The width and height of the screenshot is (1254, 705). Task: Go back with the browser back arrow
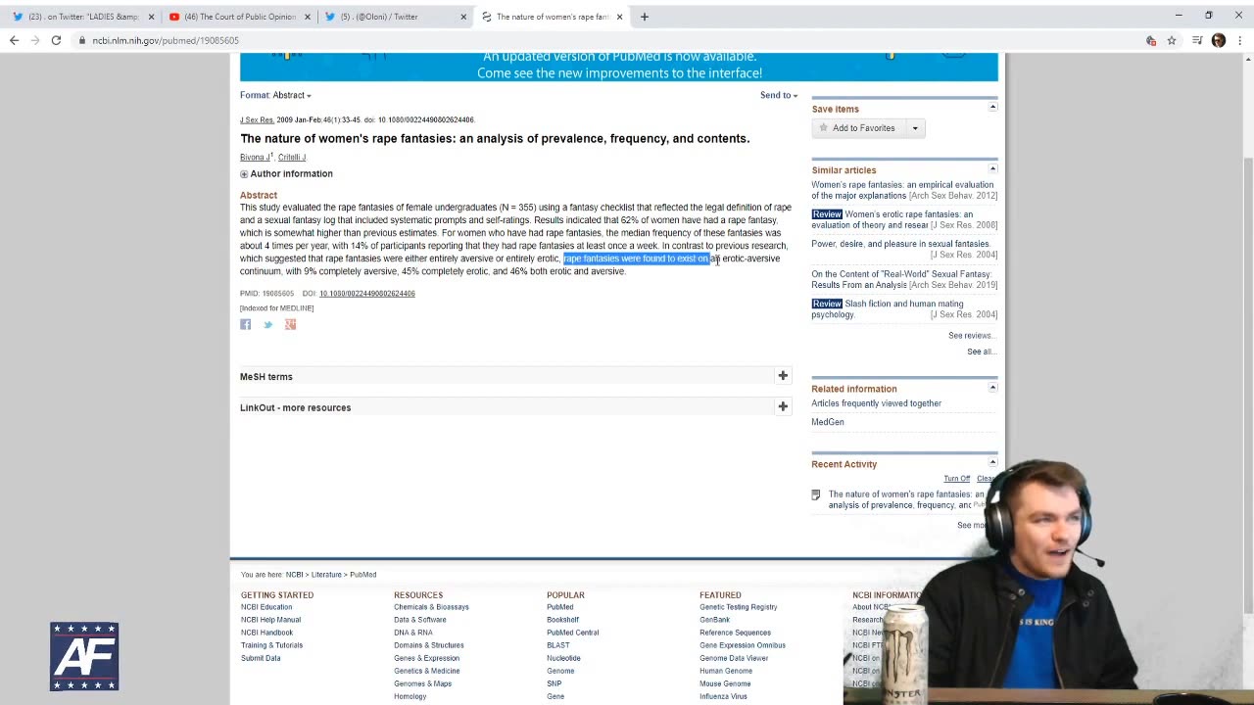coord(14,40)
